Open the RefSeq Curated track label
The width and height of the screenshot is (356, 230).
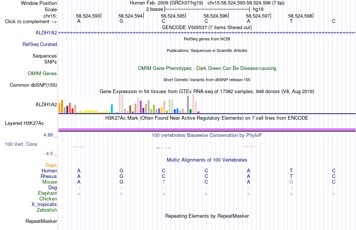pyautogui.click(x=40, y=45)
